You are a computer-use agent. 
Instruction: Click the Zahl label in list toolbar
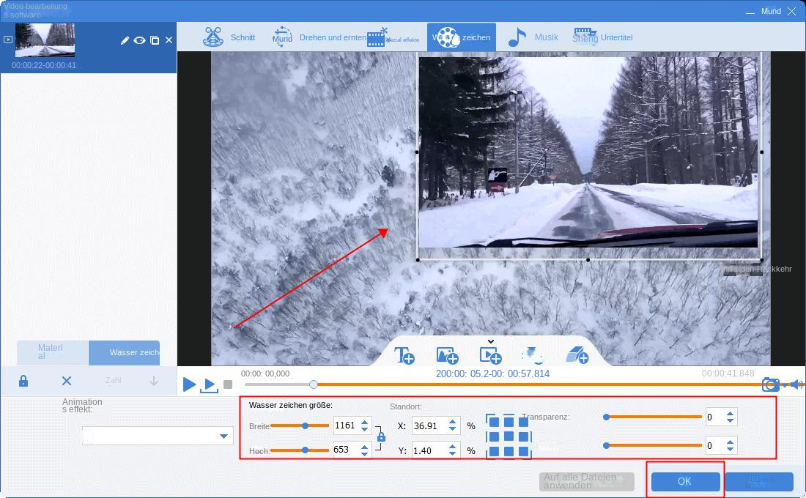(x=113, y=380)
